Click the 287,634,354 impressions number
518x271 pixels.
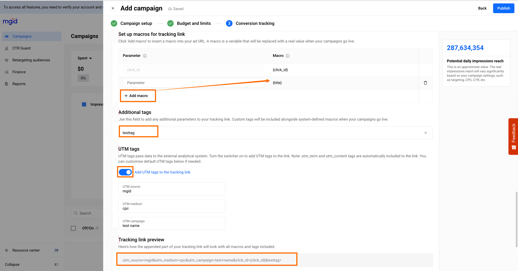[465, 48]
